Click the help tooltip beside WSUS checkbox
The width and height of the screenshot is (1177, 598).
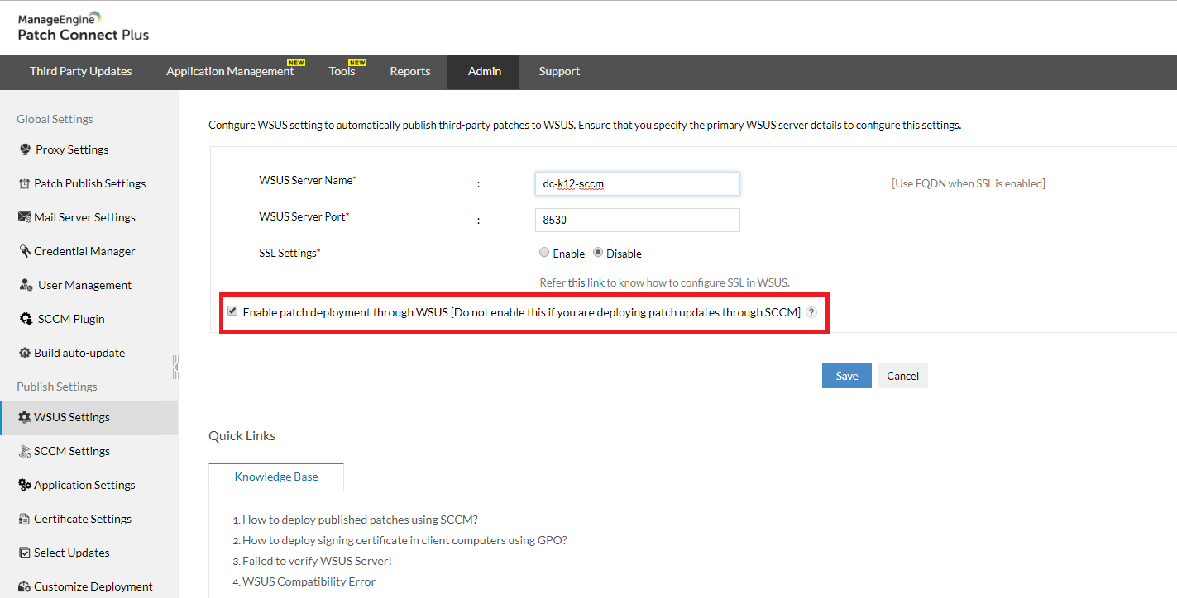[x=811, y=312]
